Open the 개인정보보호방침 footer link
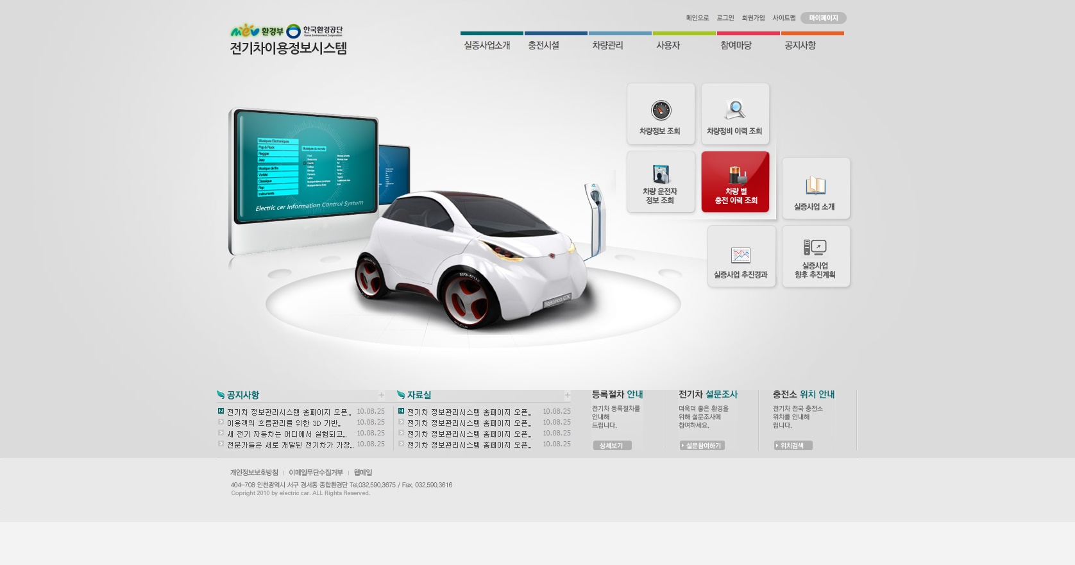 click(254, 473)
